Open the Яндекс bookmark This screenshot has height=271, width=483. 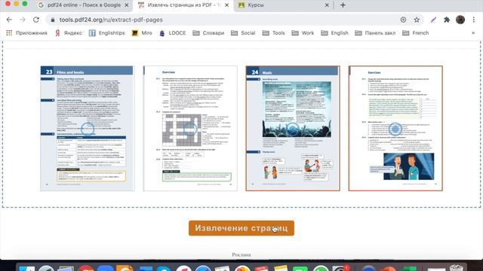coord(69,33)
